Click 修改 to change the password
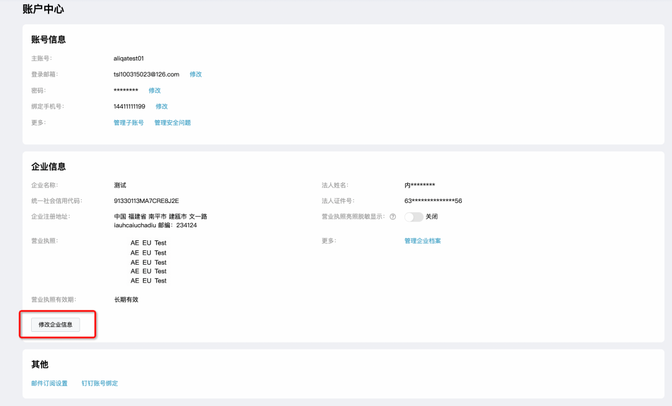 (154, 90)
